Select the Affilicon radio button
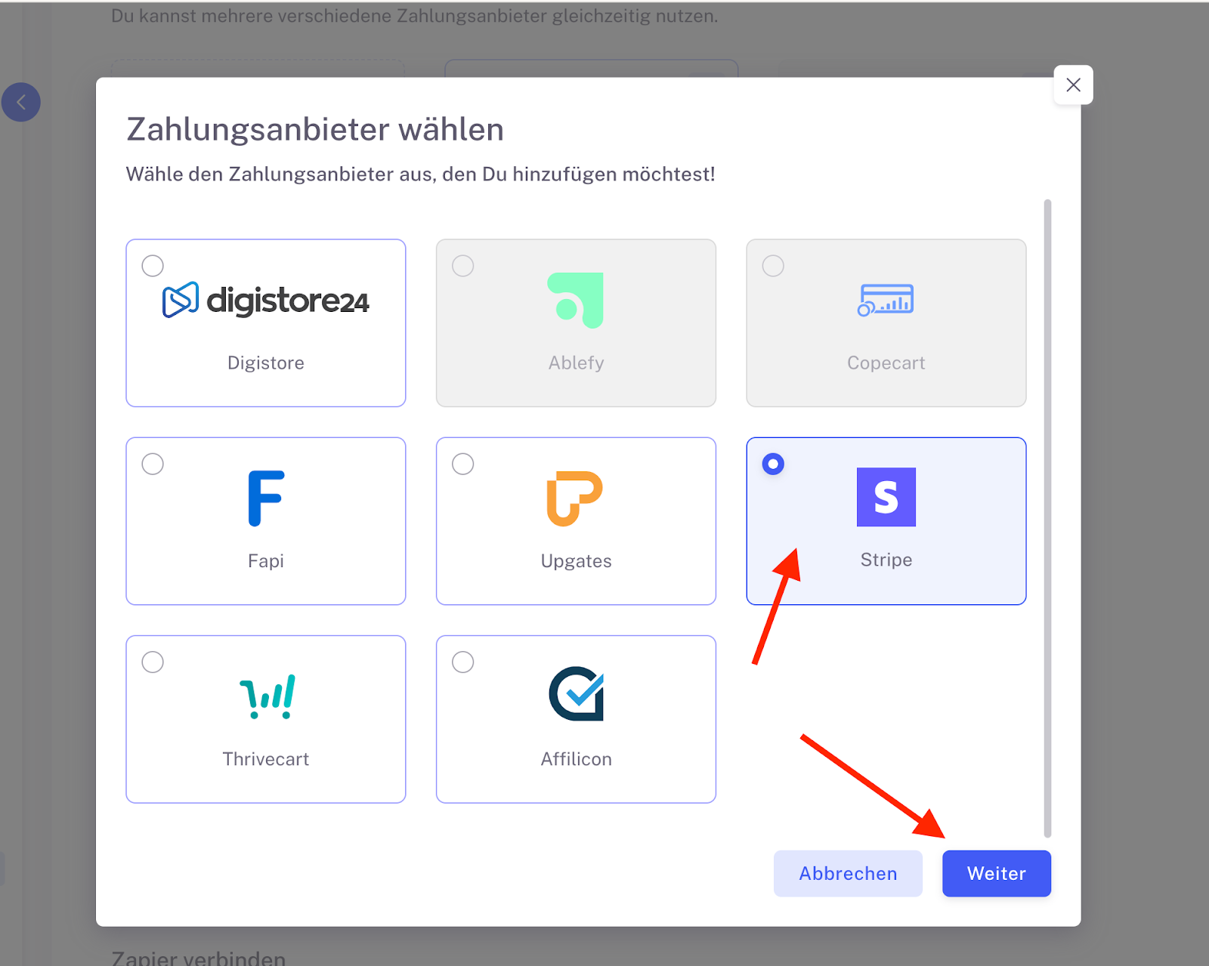Screen dimensions: 1209x966 pos(463,662)
